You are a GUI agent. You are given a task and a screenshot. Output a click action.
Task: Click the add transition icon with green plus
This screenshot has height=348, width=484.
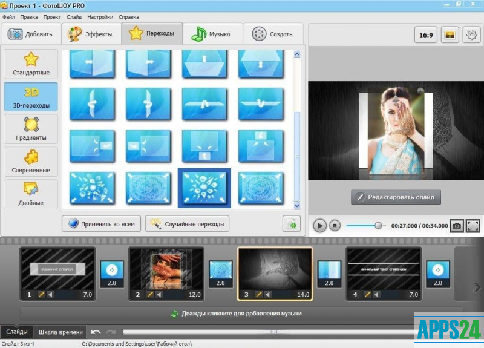[x=292, y=224]
